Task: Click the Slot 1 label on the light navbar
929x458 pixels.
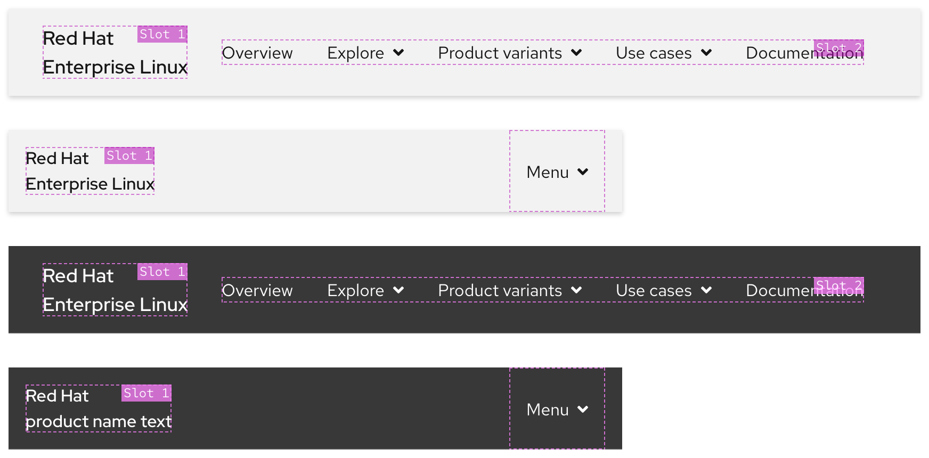Action: coord(162,35)
